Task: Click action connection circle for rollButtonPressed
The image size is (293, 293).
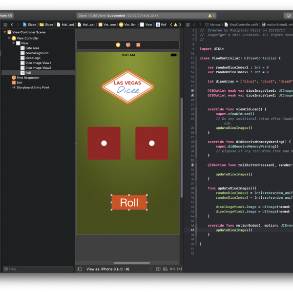Action: tap(192, 165)
